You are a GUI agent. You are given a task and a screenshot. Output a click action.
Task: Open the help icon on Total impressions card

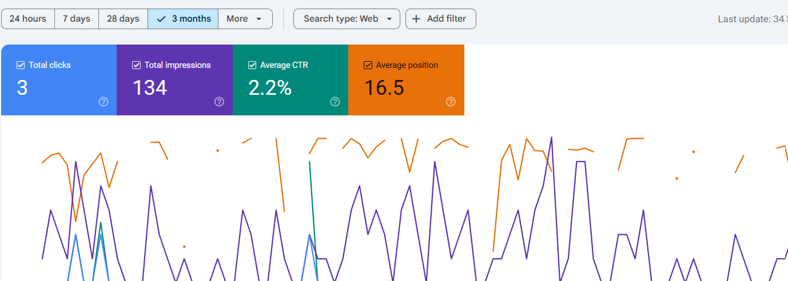(219, 102)
